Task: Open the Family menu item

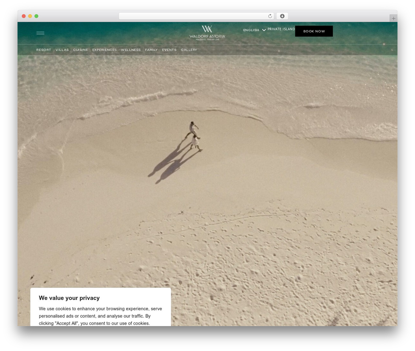Action: (151, 50)
